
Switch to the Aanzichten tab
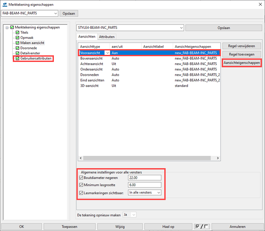(87, 37)
